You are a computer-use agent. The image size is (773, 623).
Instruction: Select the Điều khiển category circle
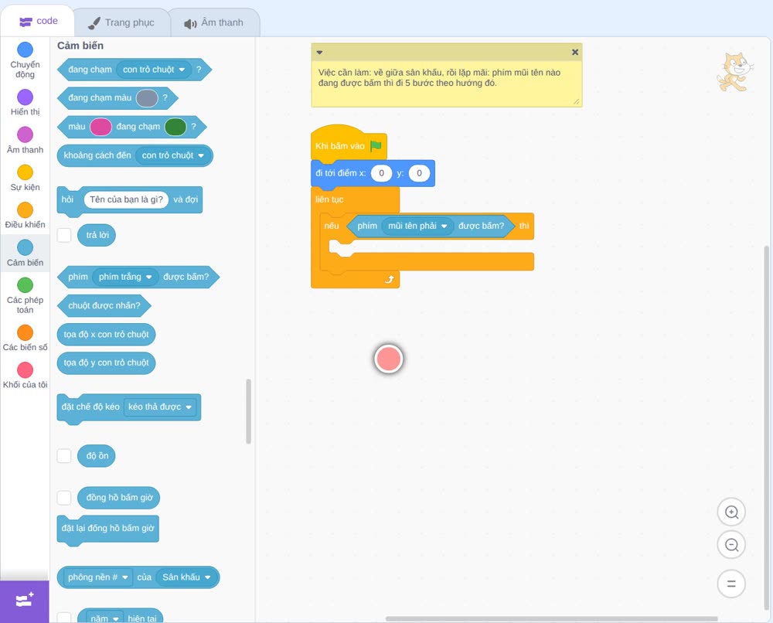click(26, 210)
